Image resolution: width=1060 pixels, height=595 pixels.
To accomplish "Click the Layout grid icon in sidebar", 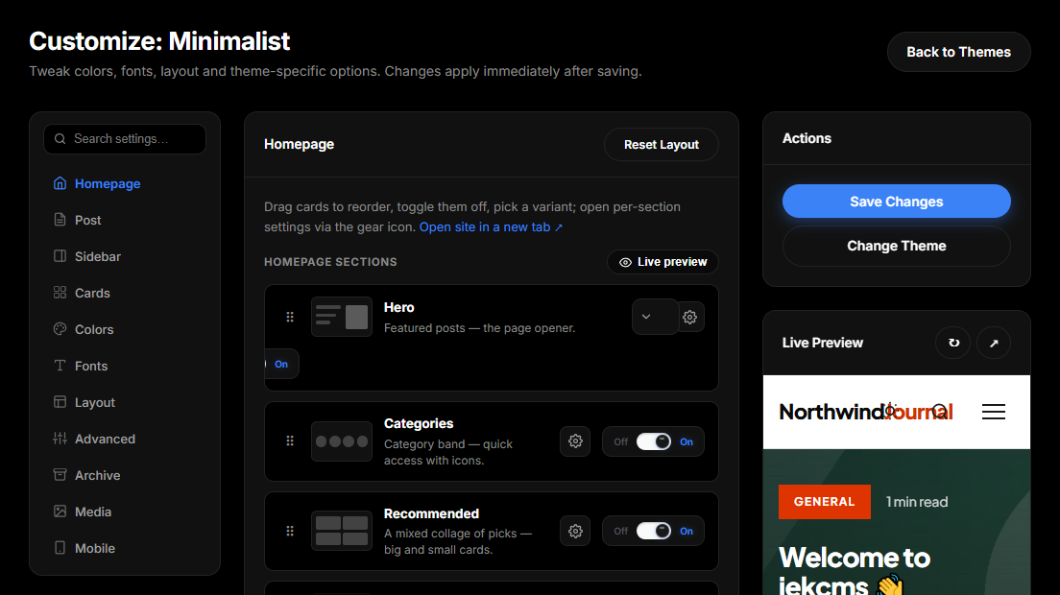I will click(x=60, y=402).
